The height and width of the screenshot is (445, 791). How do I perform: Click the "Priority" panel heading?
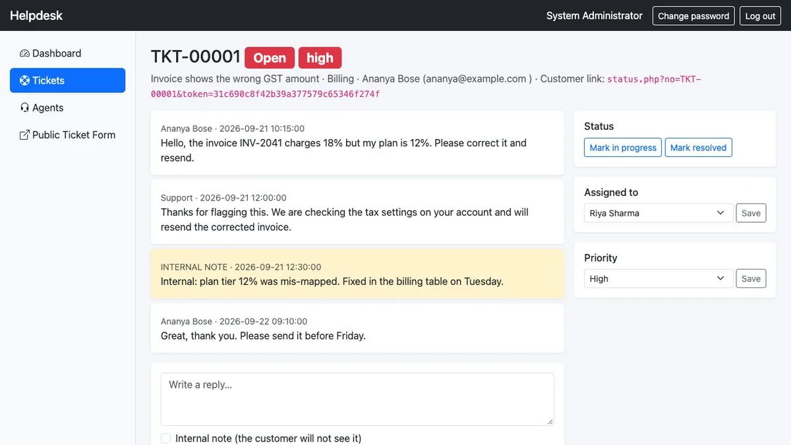click(601, 258)
